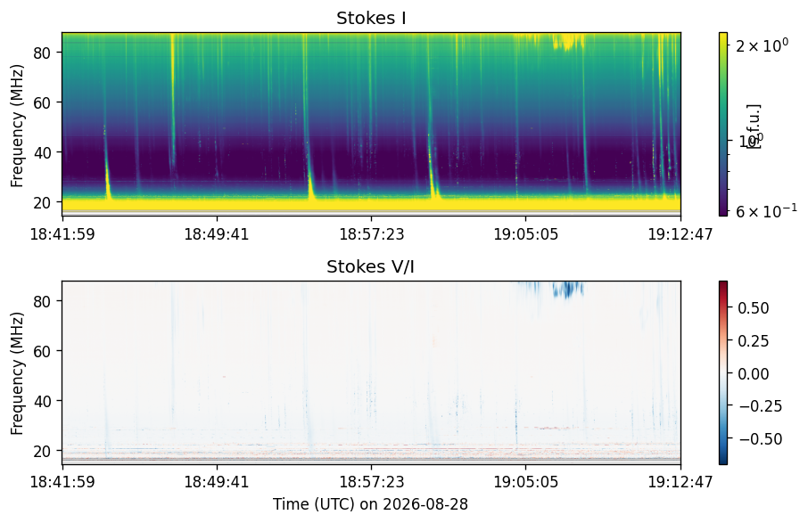The width and height of the screenshot is (808, 523).
Task: Click the dark blue patch near 80 MHz in Stokes V/I
Action: [568, 290]
